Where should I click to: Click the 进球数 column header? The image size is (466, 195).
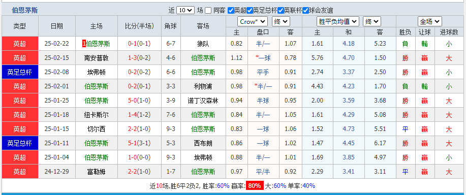(x=449, y=32)
